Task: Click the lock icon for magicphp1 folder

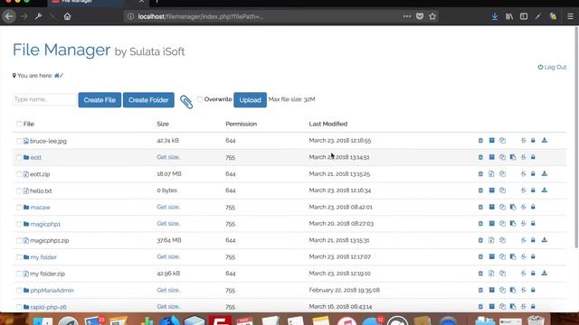Action: (533, 224)
